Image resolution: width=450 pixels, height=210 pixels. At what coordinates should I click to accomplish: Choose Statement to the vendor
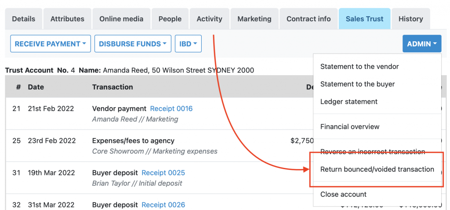click(x=359, y=67)
